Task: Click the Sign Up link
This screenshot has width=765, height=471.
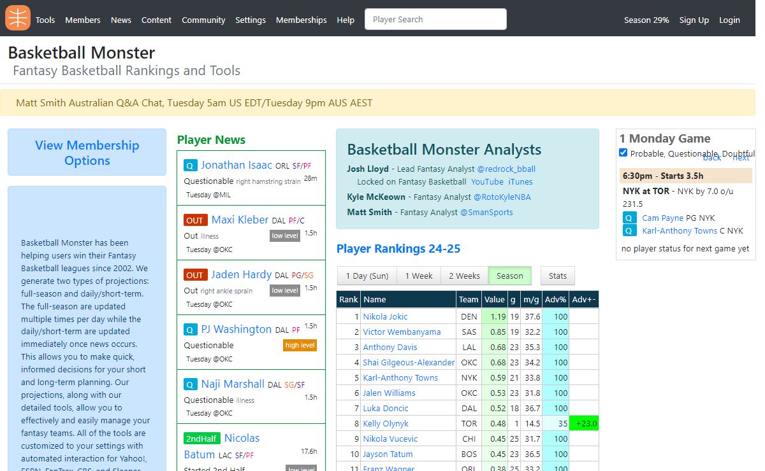Action: point(694,20)
